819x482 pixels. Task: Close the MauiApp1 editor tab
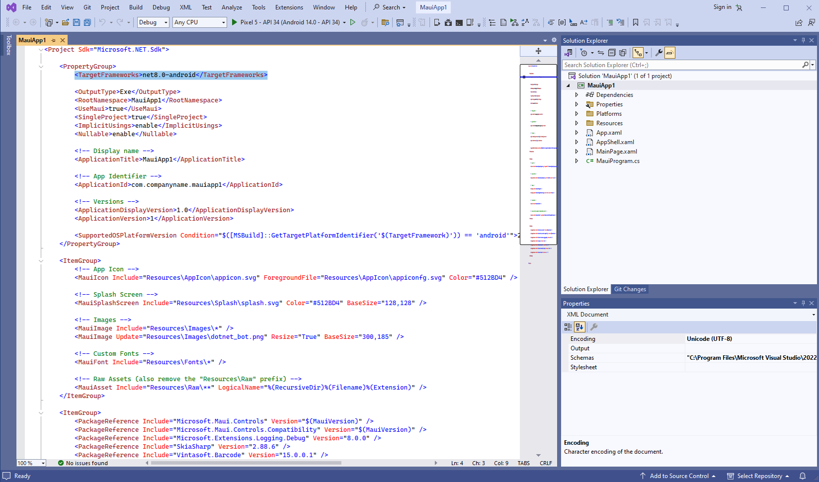[62, 40]
